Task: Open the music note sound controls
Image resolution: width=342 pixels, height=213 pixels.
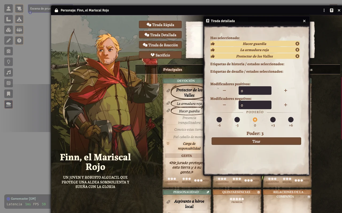Action: [9, 72]
